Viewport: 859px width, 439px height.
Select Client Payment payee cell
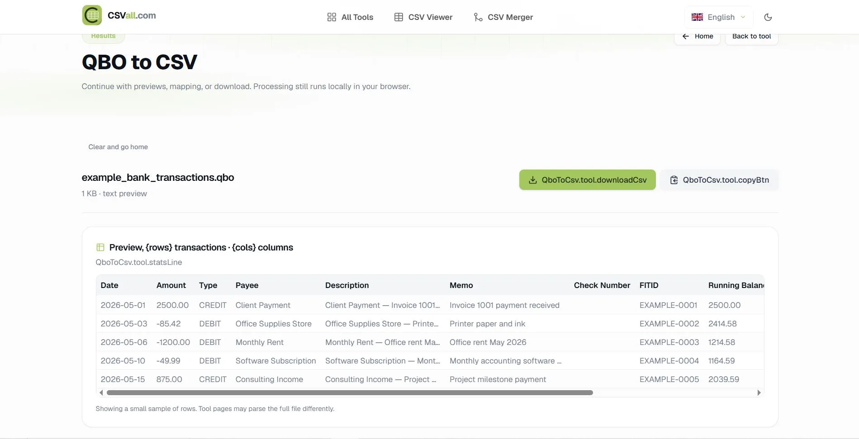click(263, 305)
